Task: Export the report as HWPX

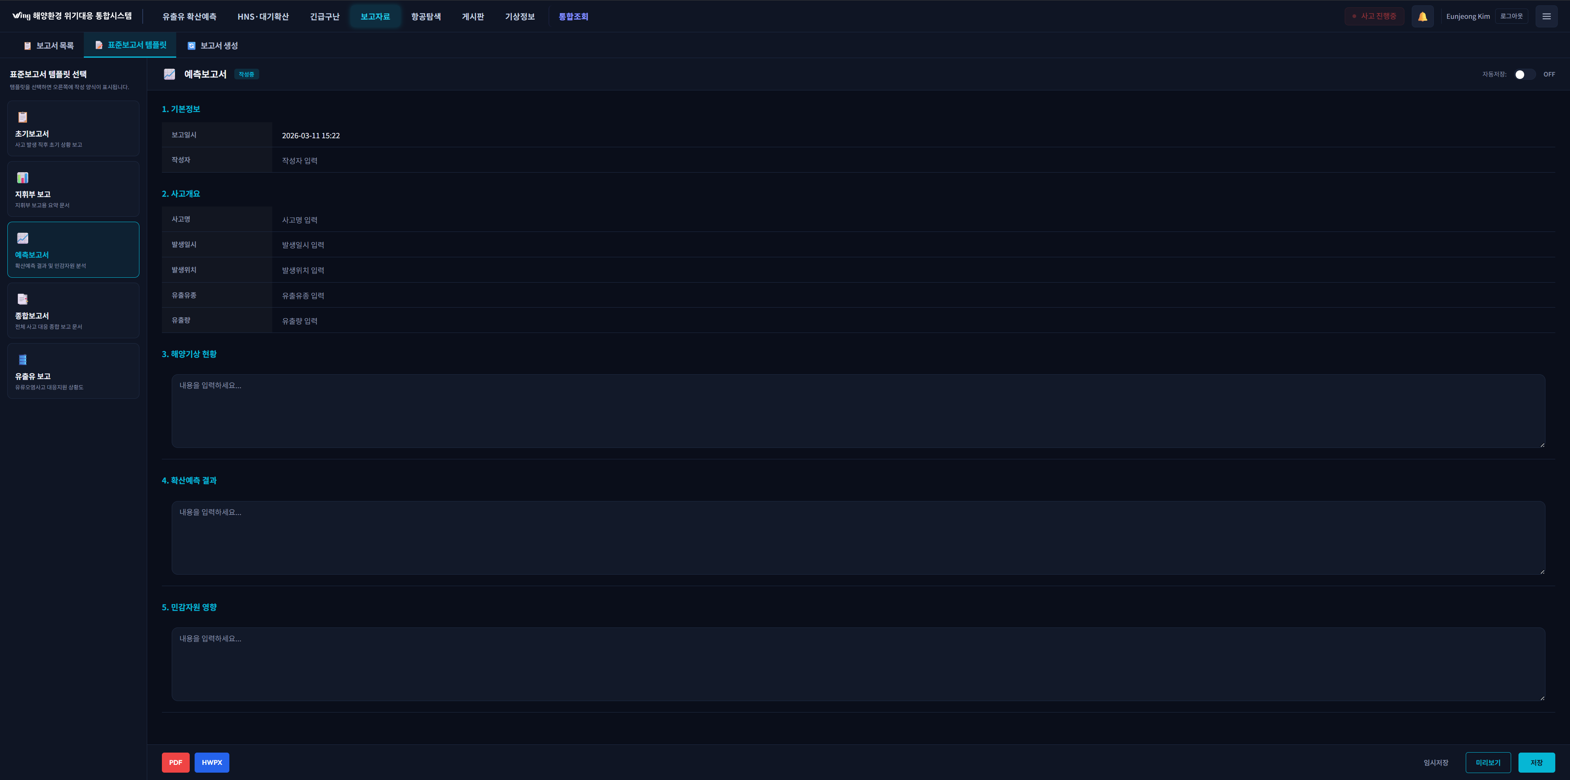Action: pyautogui.click(x=211, y=762)
